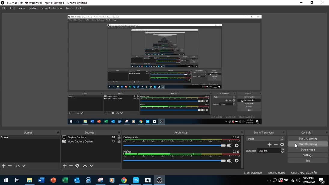
Task: Hide the Display Capture source
Action: pos(113,137)
